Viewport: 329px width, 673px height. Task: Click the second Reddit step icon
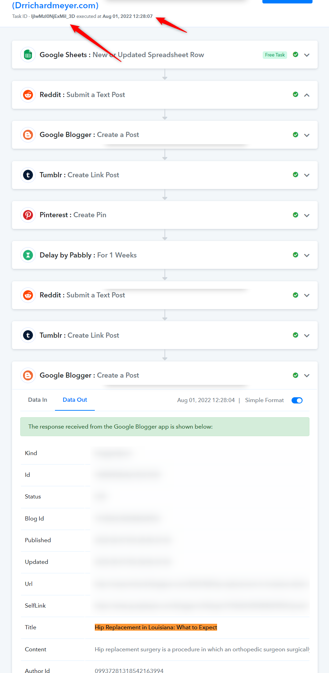click(x=28, y=295)
